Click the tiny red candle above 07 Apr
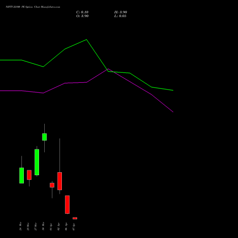The height and width of the screenshot is (238, 238). (75, 218)
